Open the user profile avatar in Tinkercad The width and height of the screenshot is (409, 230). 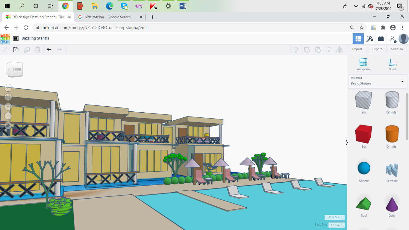coord(404,39)
